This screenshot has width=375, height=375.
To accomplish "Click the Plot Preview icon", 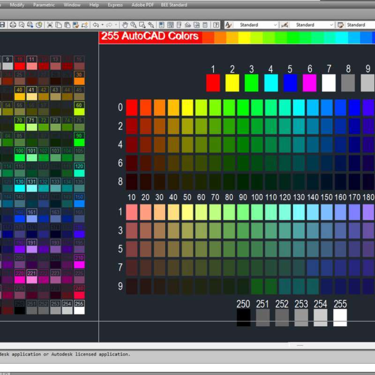I will tap(22, 24).
